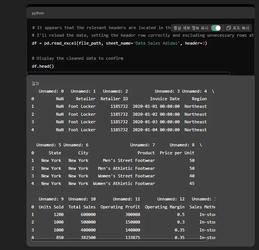This screenshot has width=259, height=250.
Task: Click the 'State' cell
Action: [x=55, y=153]
